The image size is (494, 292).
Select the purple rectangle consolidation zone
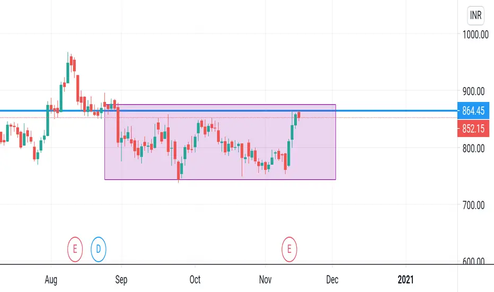click(x=220, y=142)
